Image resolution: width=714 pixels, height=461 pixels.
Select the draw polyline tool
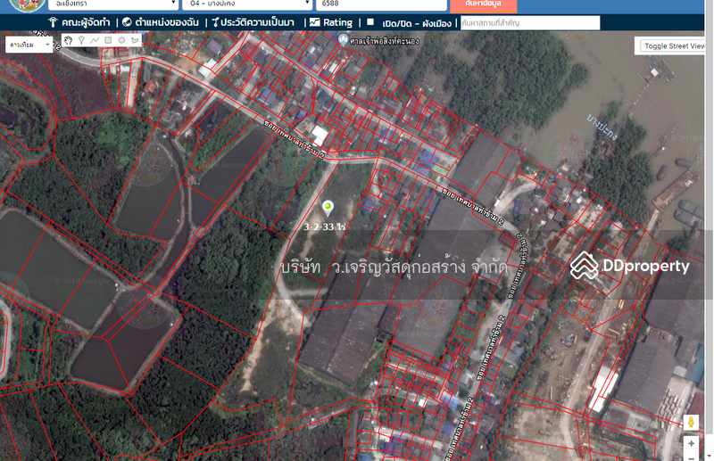[95, 40]
